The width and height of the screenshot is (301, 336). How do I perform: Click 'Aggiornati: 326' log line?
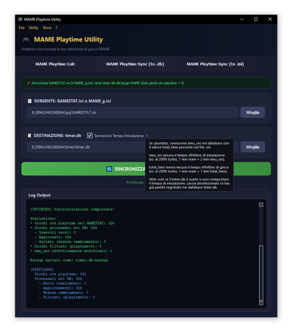pyautogui.click(x=53, y=237)
